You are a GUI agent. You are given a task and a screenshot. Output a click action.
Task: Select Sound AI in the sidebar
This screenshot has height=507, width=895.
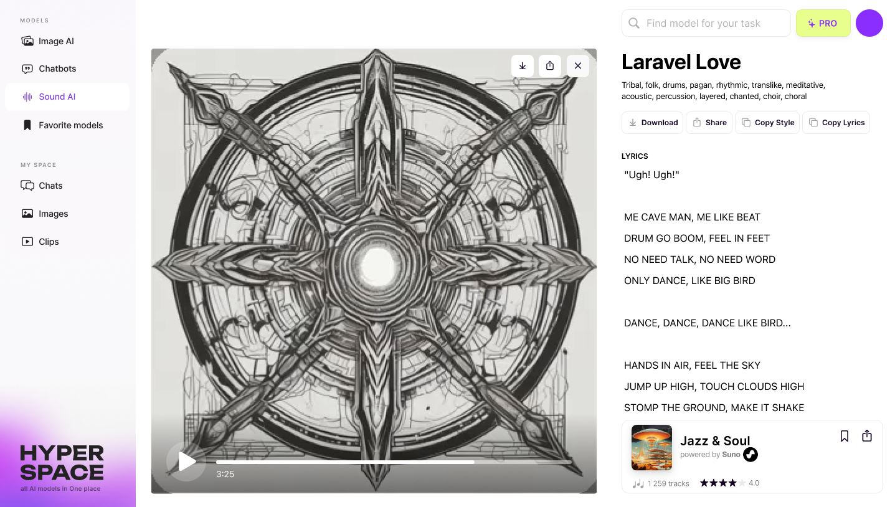(67, 97)
